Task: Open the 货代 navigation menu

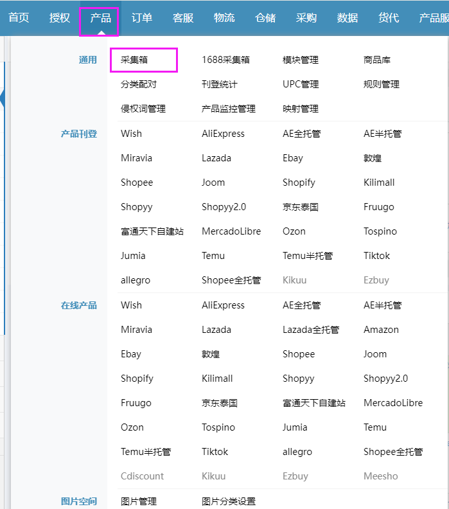Action: [x=389, y=17]
